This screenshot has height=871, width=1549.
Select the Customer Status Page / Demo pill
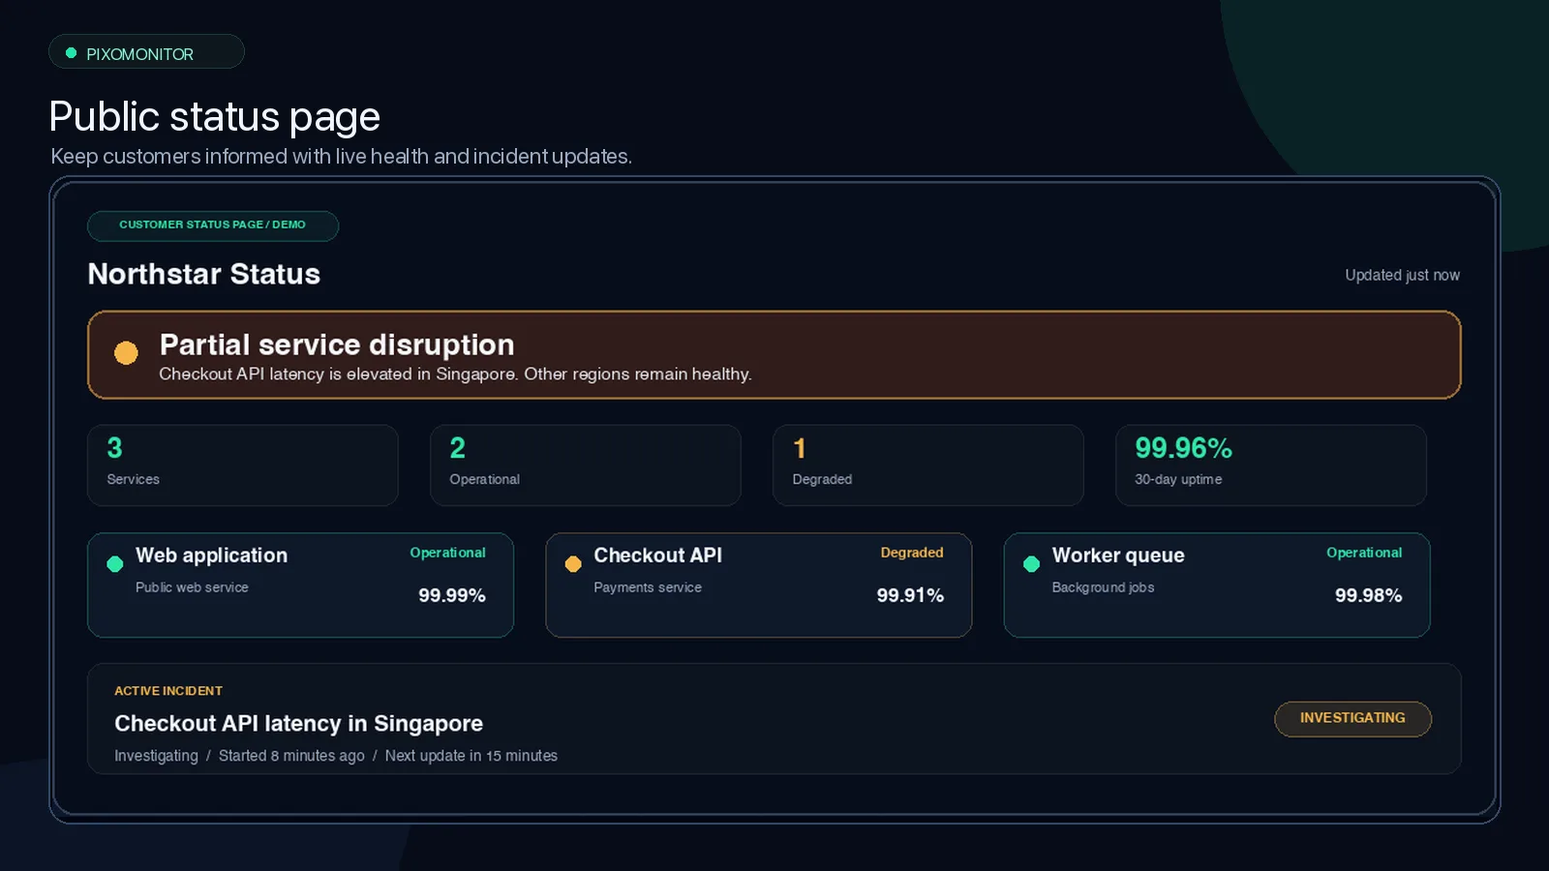(x=213, y=225)
